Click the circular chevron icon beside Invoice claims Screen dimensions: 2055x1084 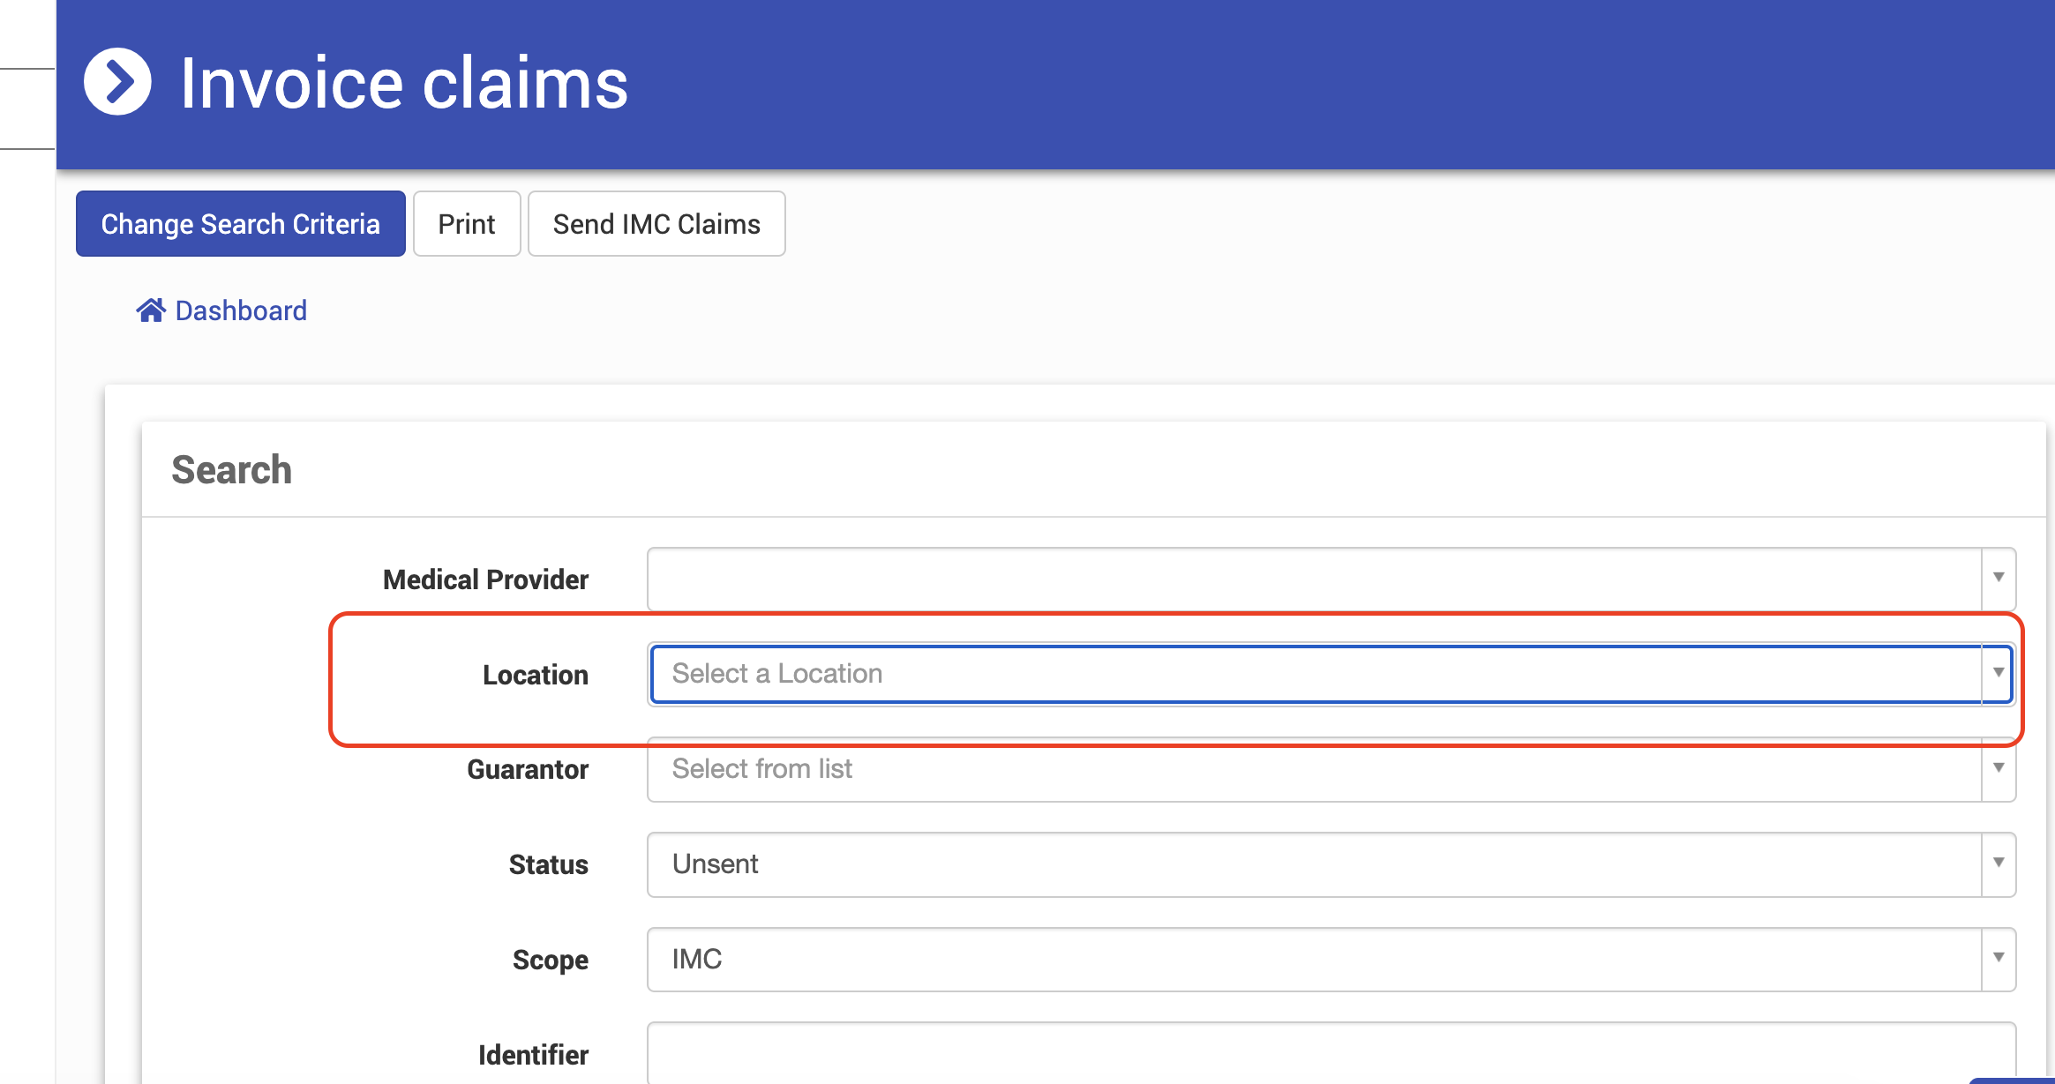tap(117, 82)
